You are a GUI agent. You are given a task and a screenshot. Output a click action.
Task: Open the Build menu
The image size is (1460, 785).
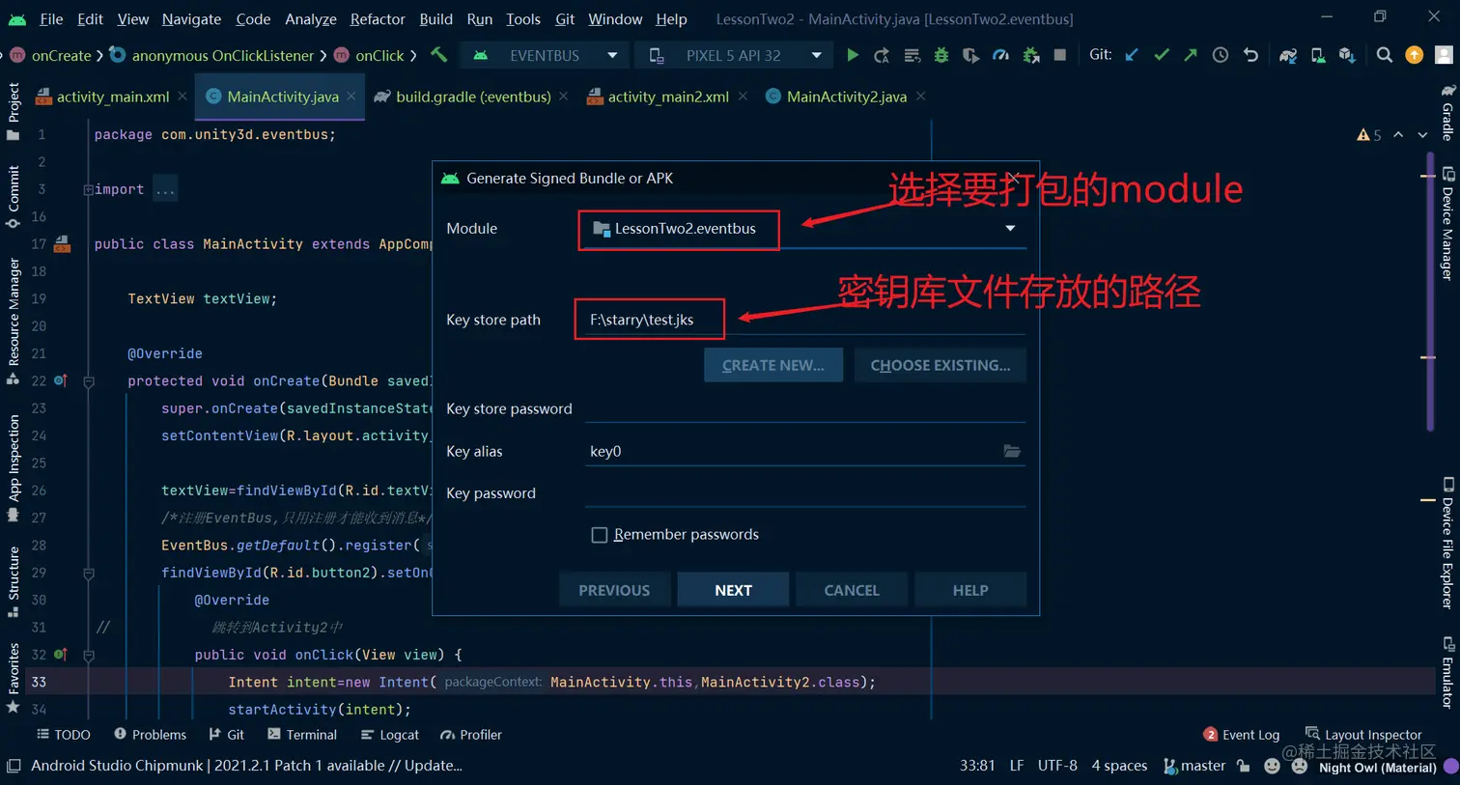[x=435, y=18]
